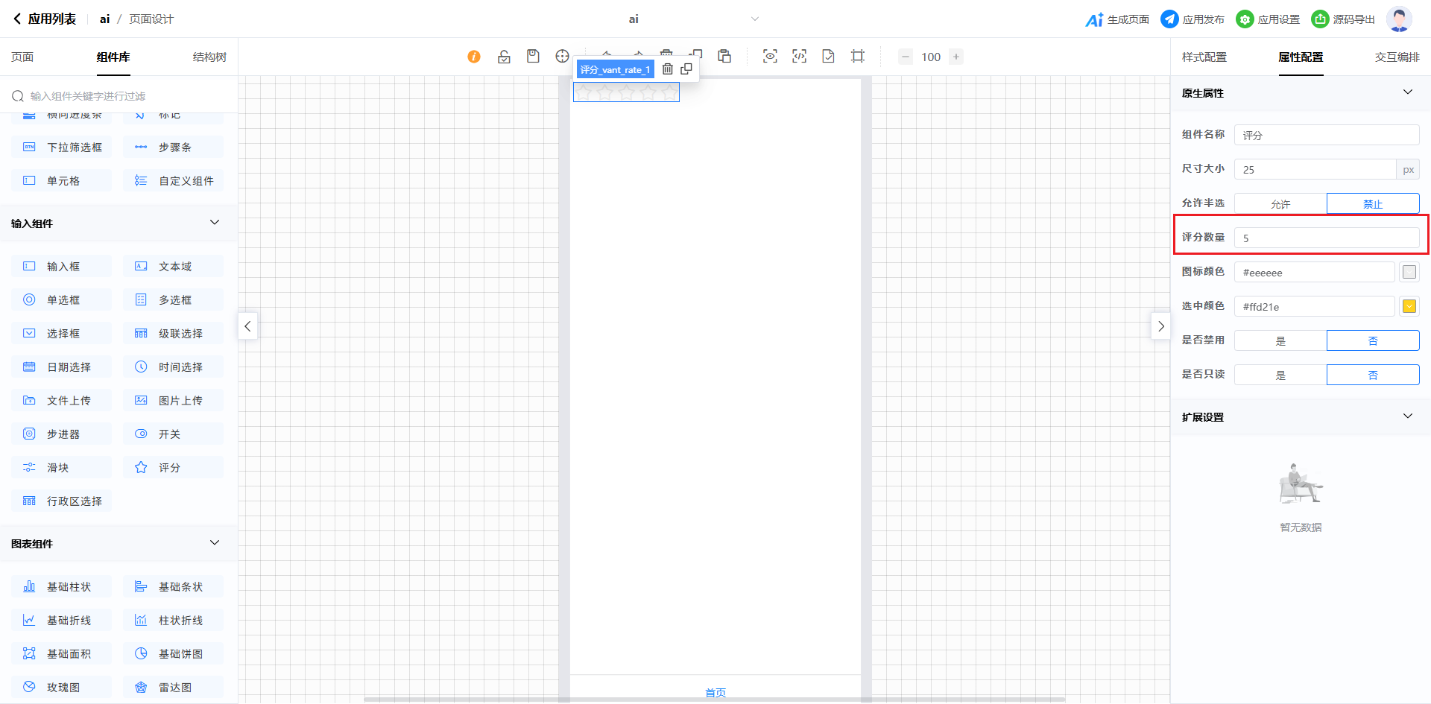Collapse the 原生属性 section

click(1407, 92)
